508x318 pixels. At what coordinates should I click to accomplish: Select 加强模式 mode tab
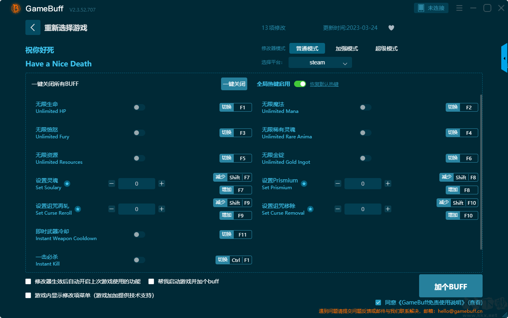(347, 48)
